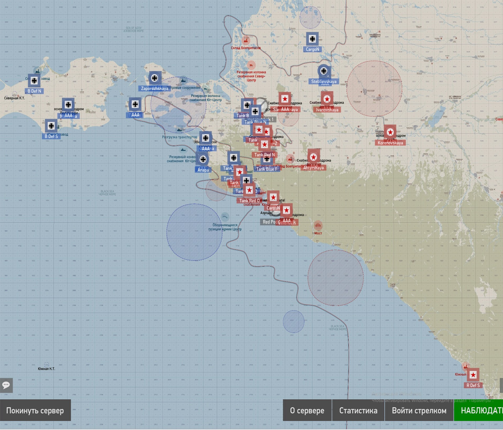
Task: Click the Разгрузка транспортов ship icon
Action: [179, 130]
